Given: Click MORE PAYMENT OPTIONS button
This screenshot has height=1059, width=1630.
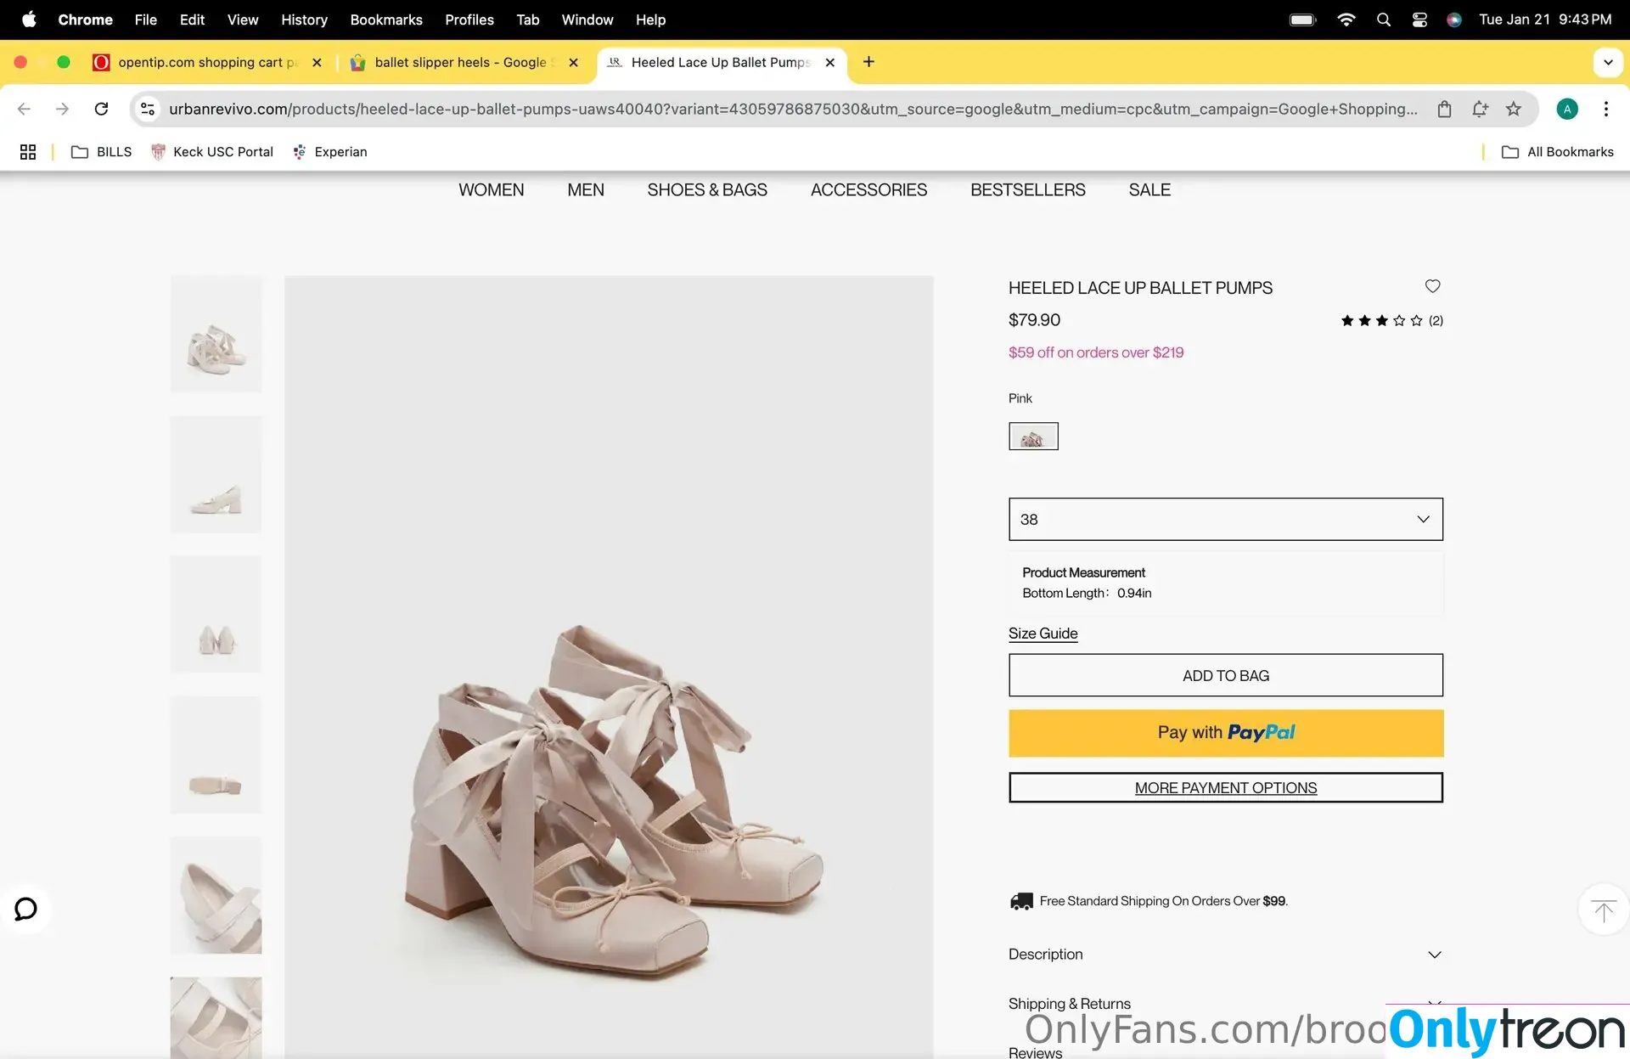Looking at the screenshot, I should coord(1225,787).
